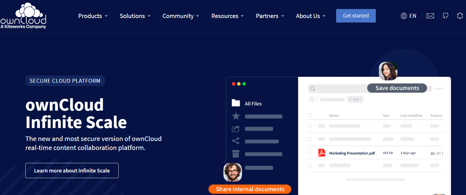Screen dimensions: 466x195
Task: Open the envelope contact icon
Action: pyautogui.click(x=430, y=16)
